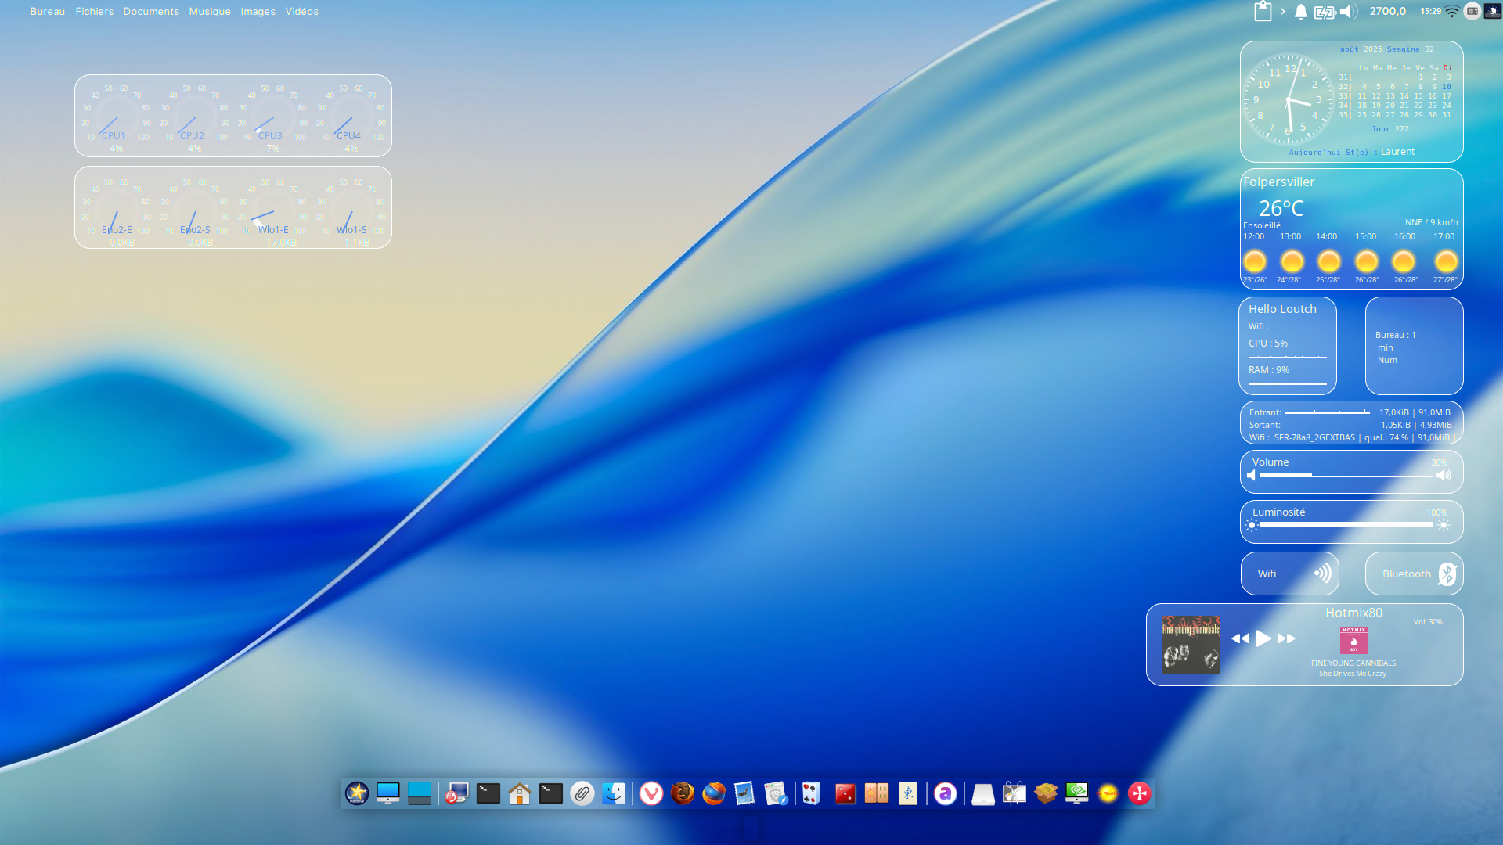Click the analog clock face
Viewport: 1503px width, 845px height.
tap(1289, 100)
